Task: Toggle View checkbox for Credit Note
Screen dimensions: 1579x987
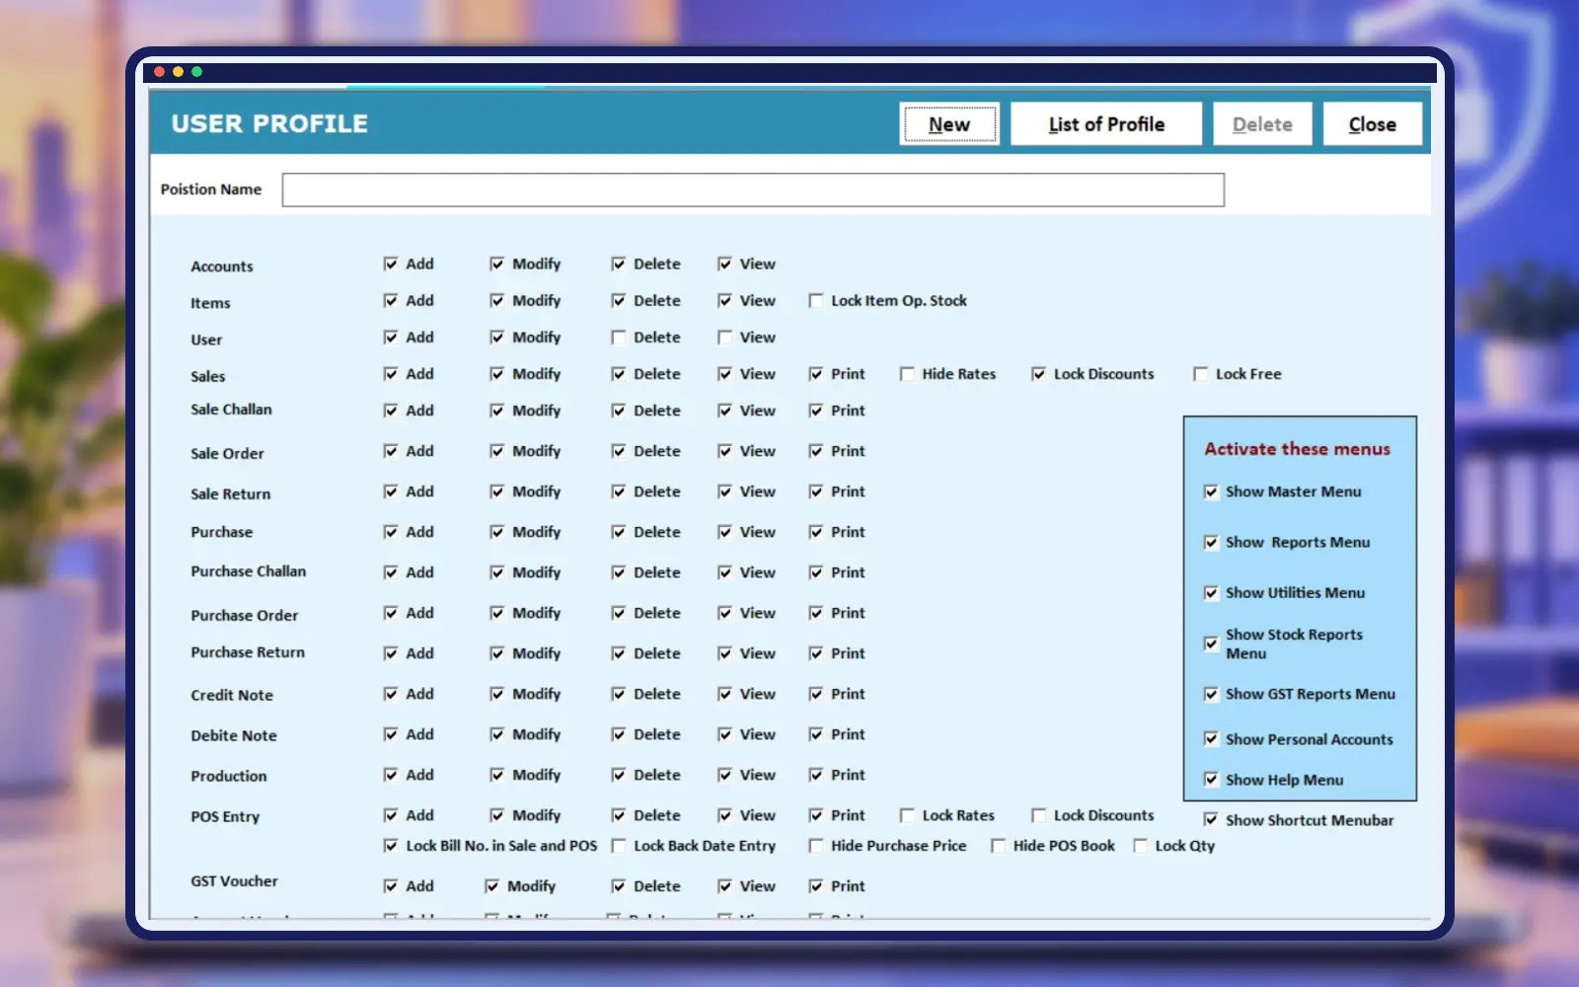Action: click(x=724, y=694)
